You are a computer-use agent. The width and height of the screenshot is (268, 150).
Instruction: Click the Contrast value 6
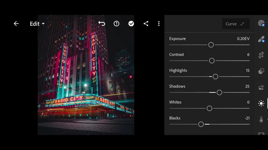(x=248, y=55)
